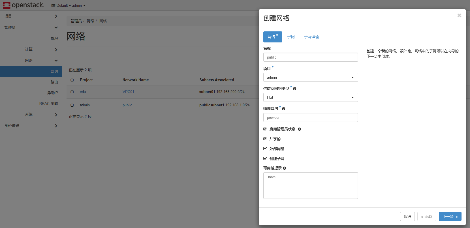Click help icon next to 物理网络
The height and width of the screenshot is (228, 470).
(283, 109)
